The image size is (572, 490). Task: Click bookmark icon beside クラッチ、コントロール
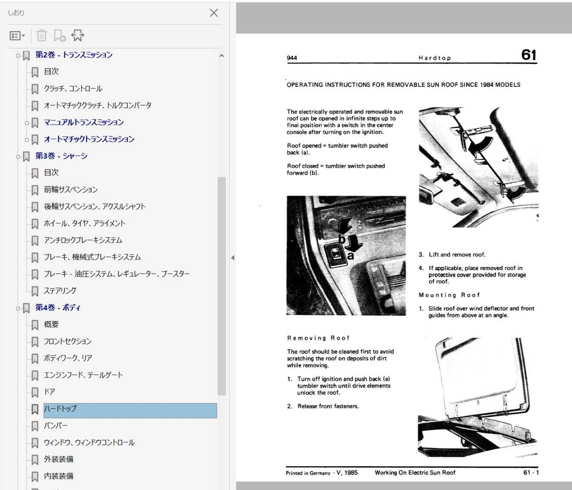(35, 89)
